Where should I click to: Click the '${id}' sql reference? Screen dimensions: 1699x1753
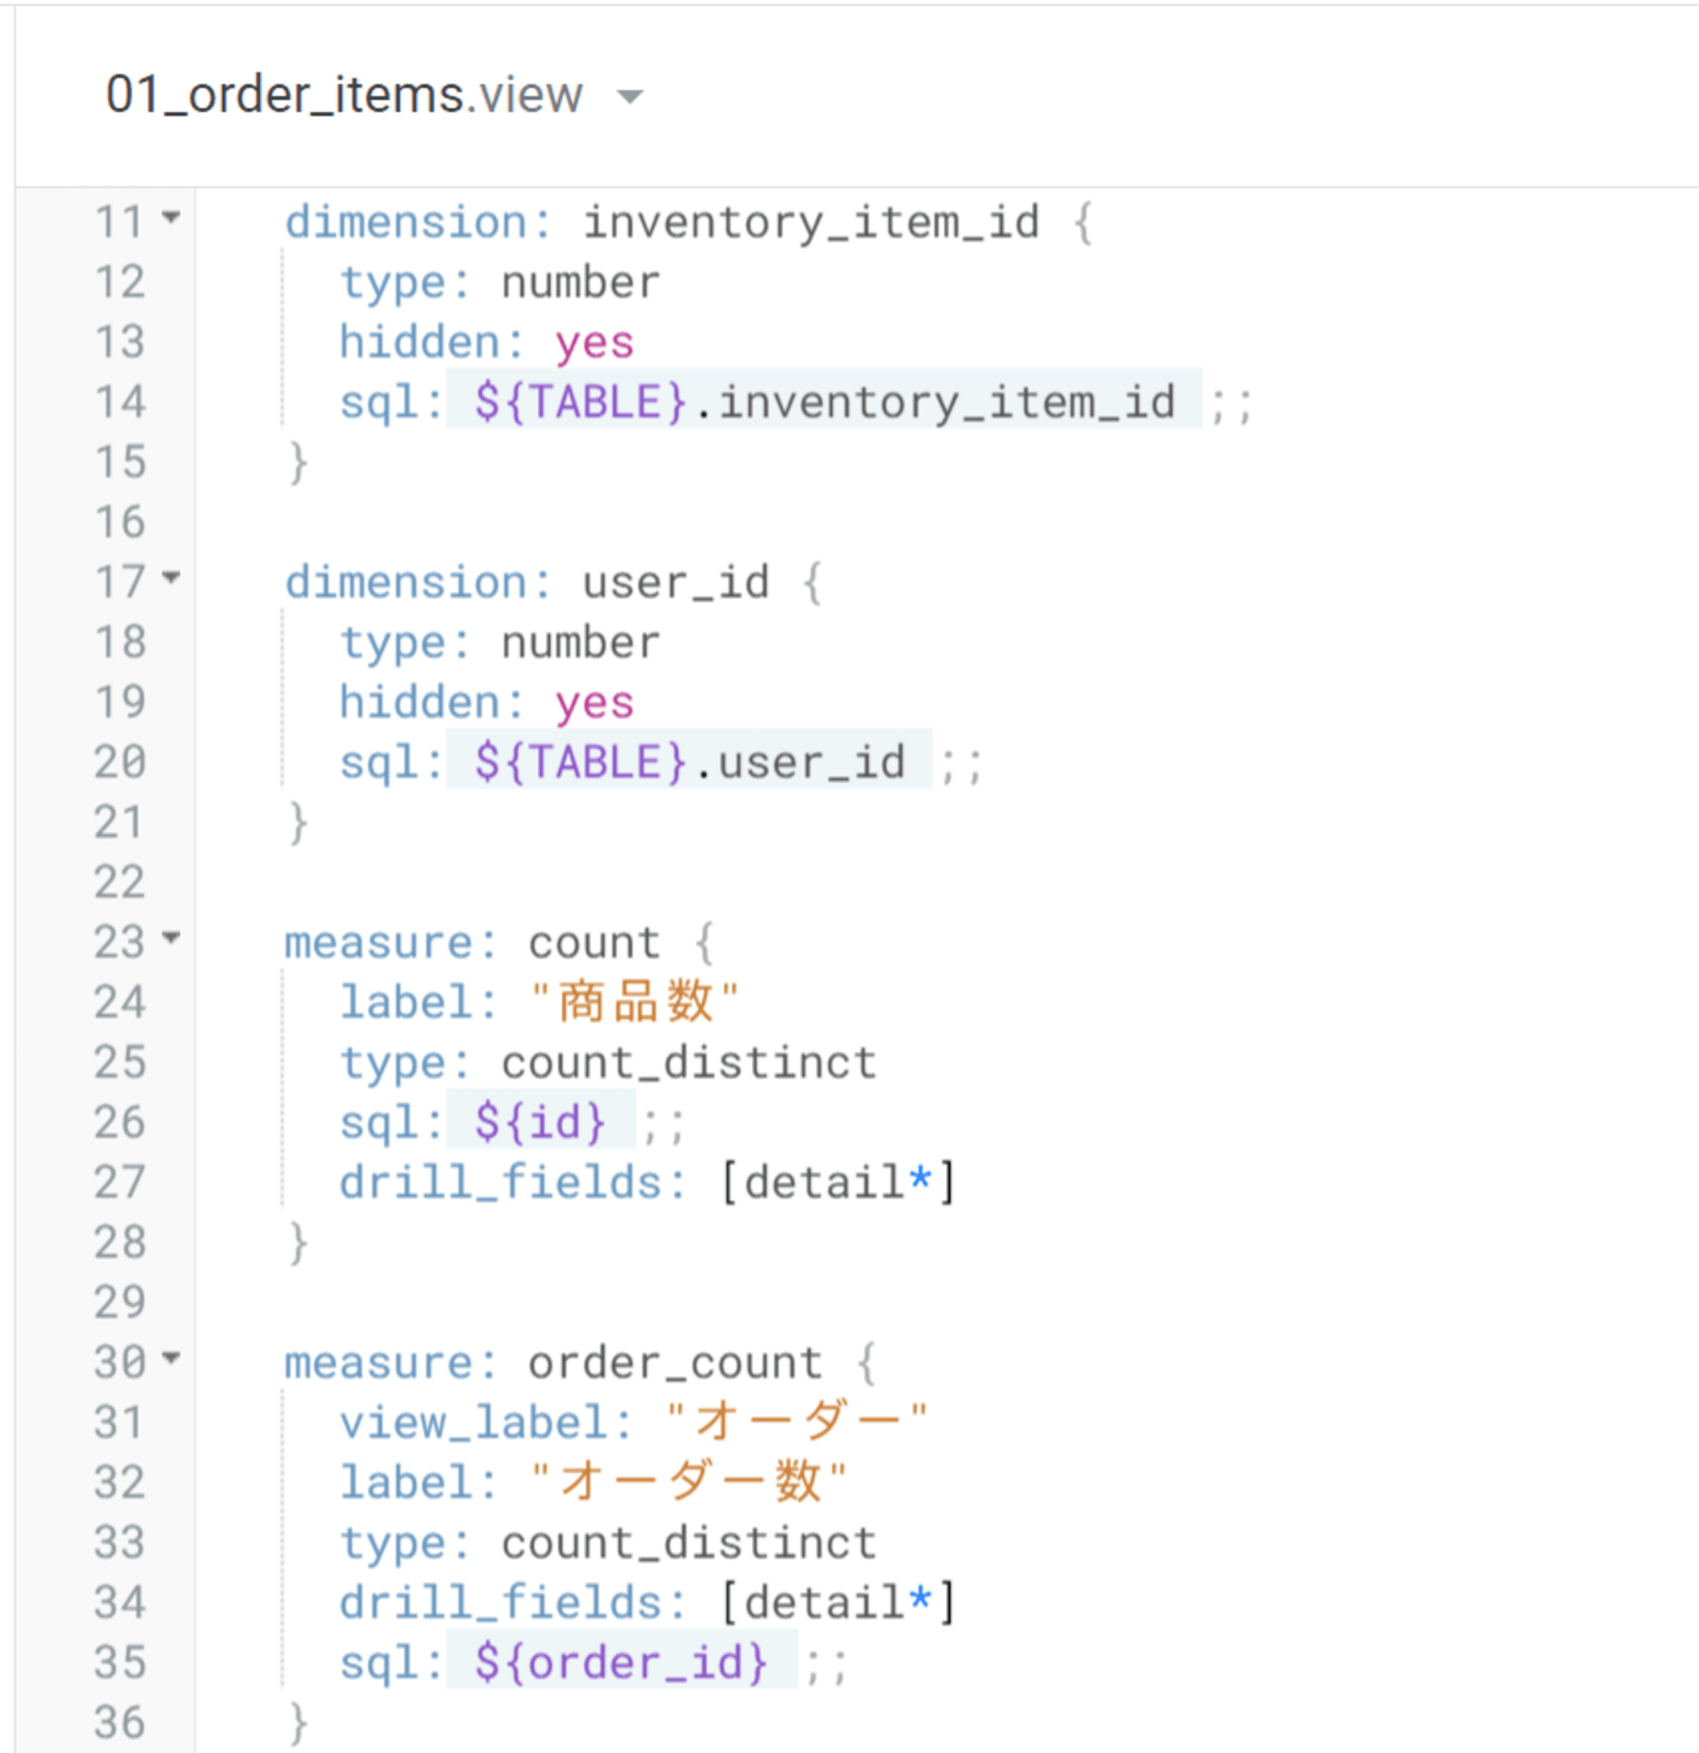540,1123
